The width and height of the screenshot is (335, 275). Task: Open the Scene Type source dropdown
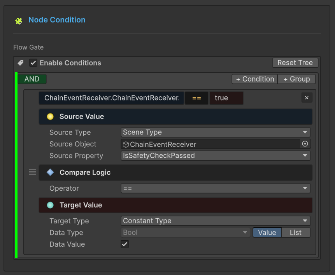coord(215,132)
